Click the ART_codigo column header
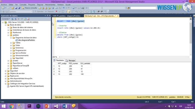The width and height of the screenshot is (195, 109). [62, 63]
